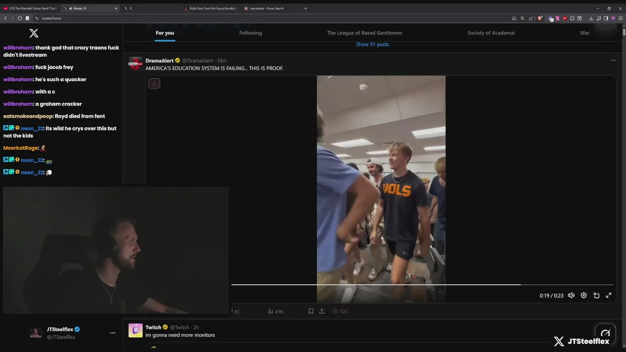Image resolution: width=626 pixels, height=352 pixels.
Task: Switch to the Build Your Own Hot Sauce Bundle tab
Action: [x=211, y=8]
